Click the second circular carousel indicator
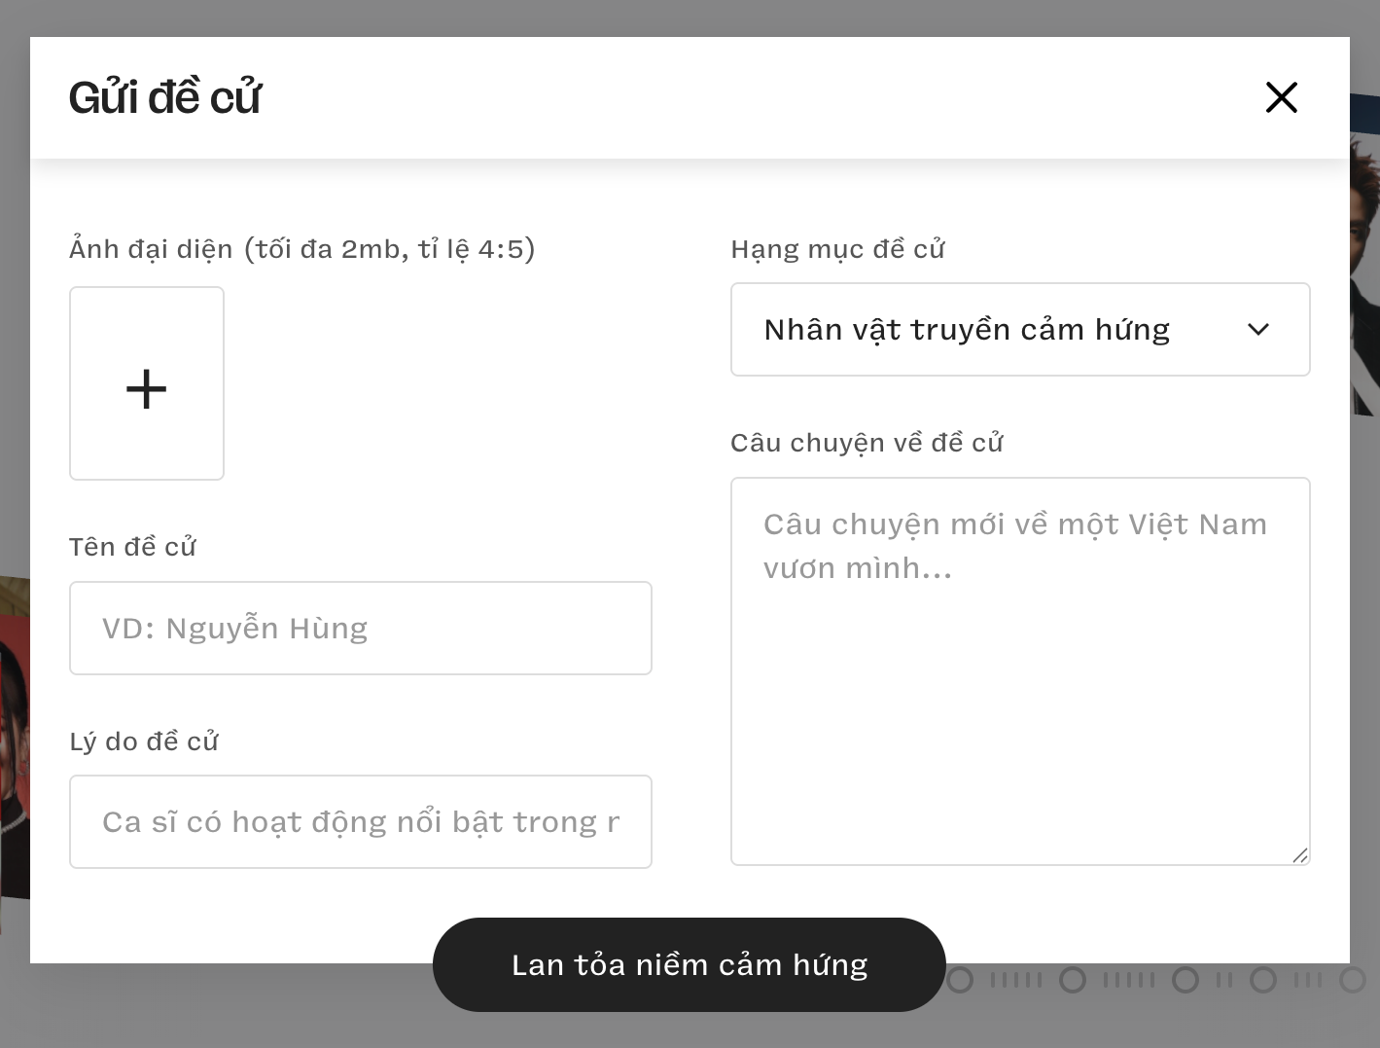1380x1048 pixels. (1075, 981)
